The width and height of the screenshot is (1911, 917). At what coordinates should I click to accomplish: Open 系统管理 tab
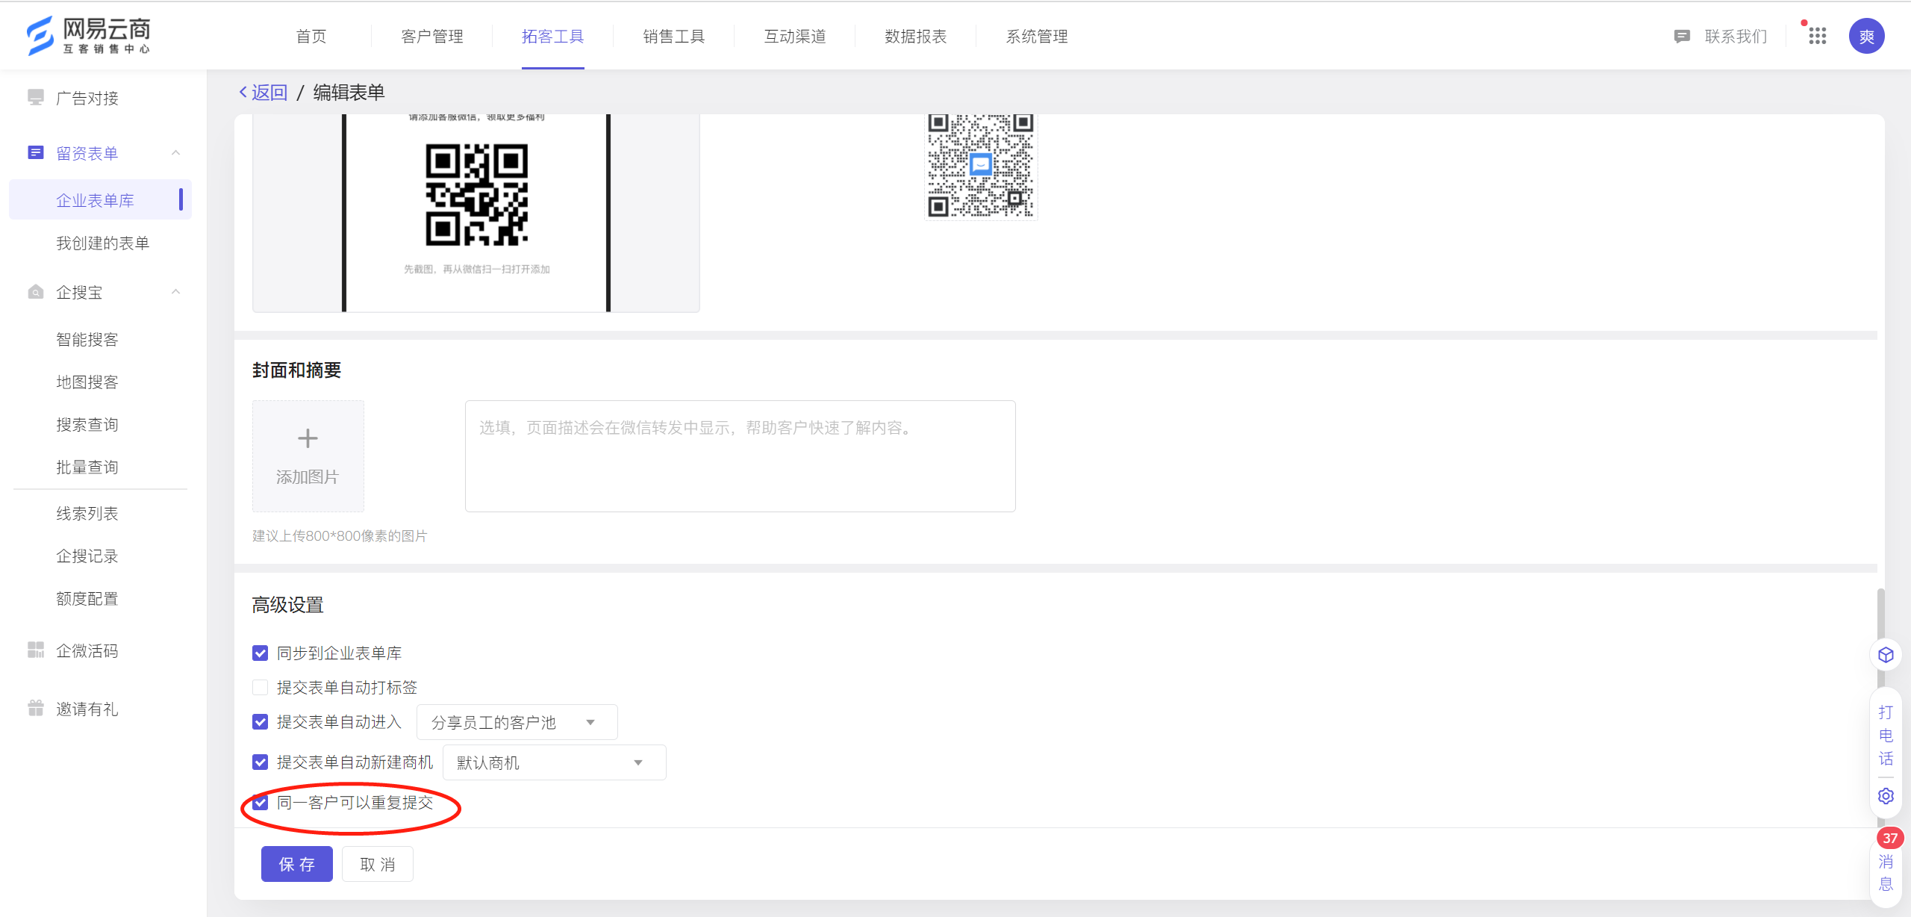(1037, 37)
